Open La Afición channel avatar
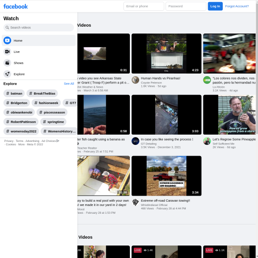The height and width of the screenshot is (258, 258). (x=207, y=80)
